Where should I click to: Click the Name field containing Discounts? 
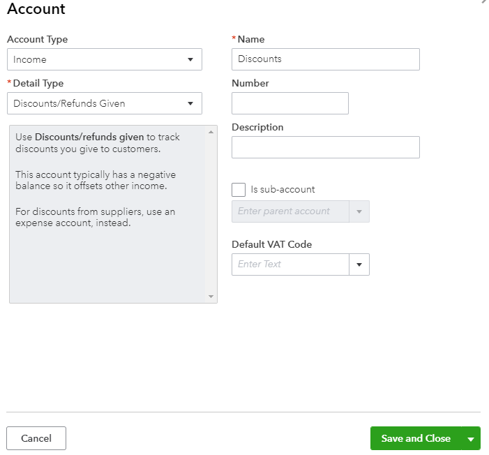[325, 59]
